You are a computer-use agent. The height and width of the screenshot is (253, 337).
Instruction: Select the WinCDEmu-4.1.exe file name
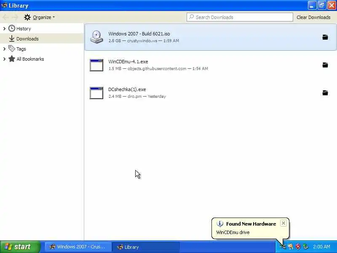(x=128, y=62)
